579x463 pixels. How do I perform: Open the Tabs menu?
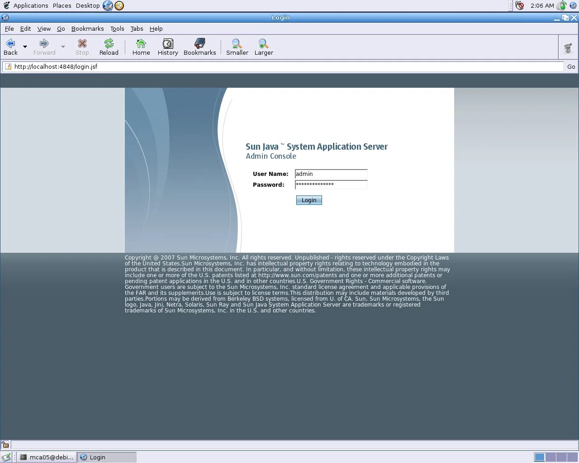137,28
